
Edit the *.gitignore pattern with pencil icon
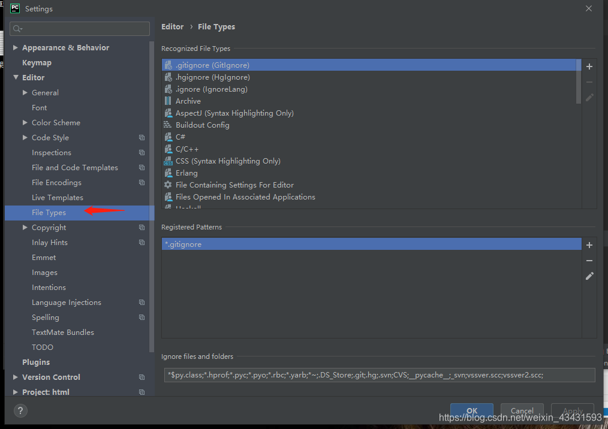(589, 276)
